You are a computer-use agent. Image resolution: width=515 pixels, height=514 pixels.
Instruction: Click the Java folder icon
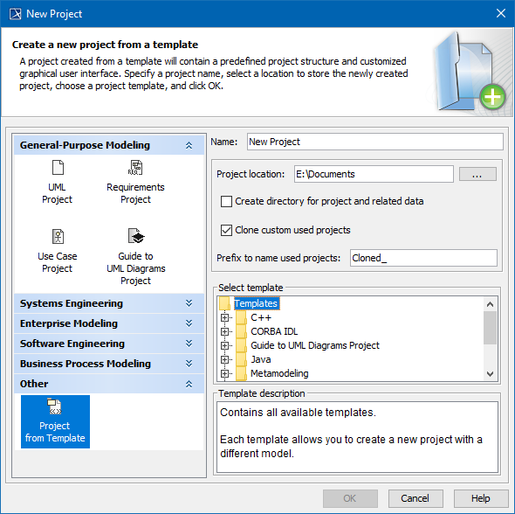pos(241,359)
